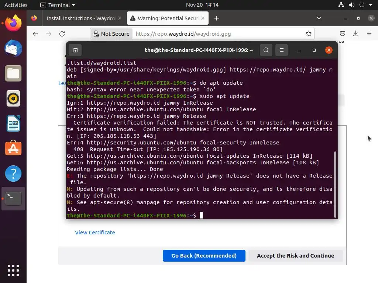The width and height of the screenshot is (378, 283).
Task: Open the Firefox hamburger application menu
Action: click(369, 34)
